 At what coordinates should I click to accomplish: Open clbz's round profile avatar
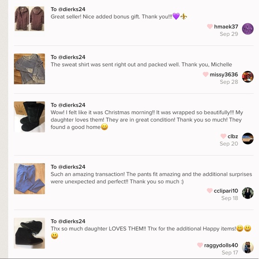pos(247,138)
